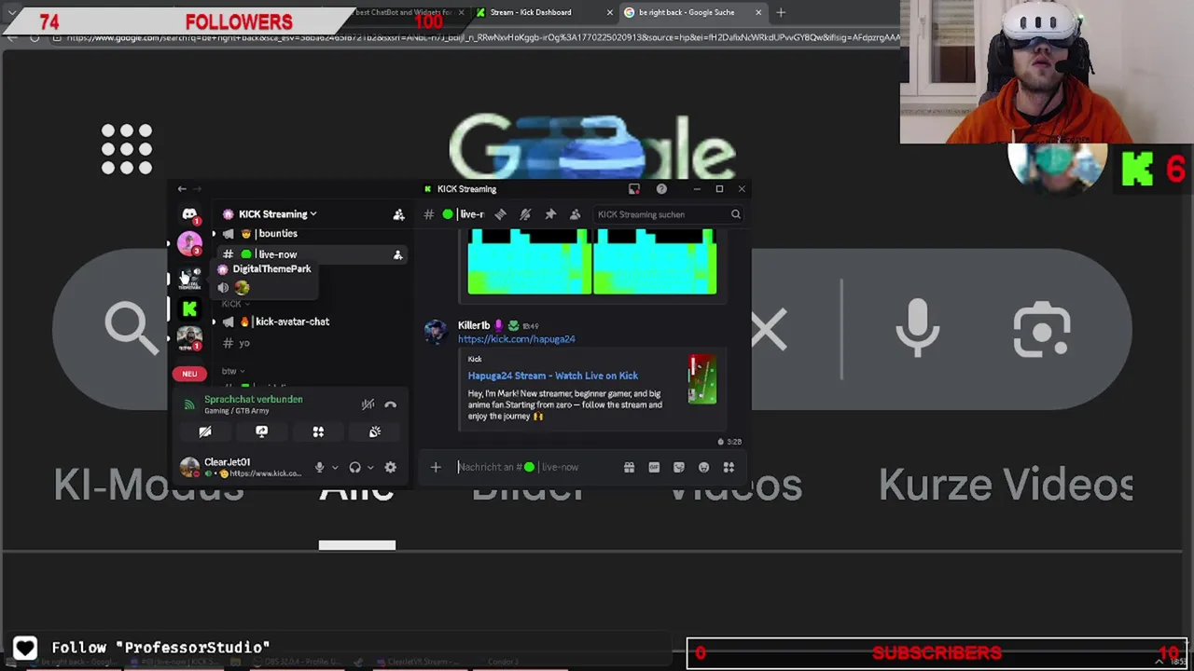Open the Hapuga24 embed preview thumbnail

click(702, 379)
